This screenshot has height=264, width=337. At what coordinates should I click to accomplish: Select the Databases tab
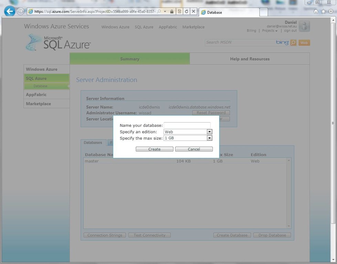93,143
